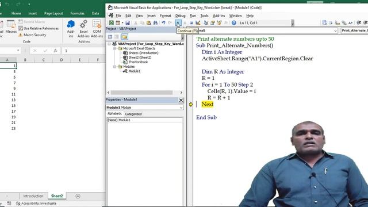
Task: Click inside the Excel formula bar
Action: (x=83, y=51)
